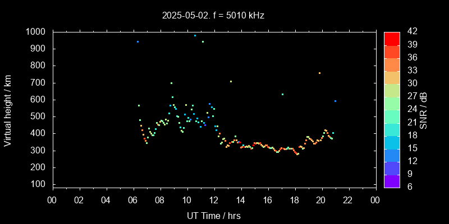Click the blue outlier point near 940 km at 06 hrs

click(x=138, y=41)
